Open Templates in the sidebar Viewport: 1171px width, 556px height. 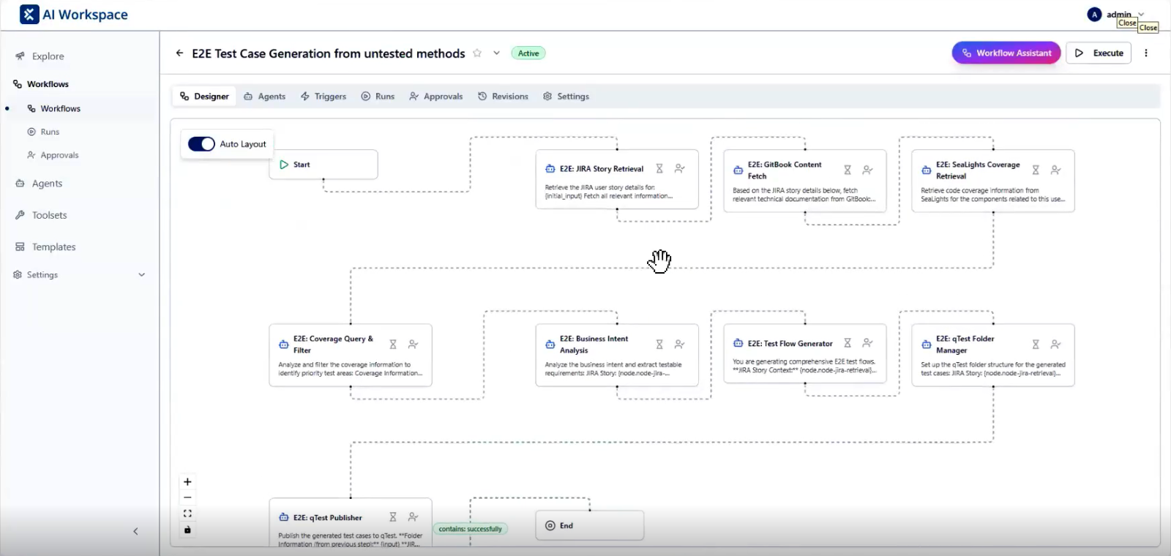(x=53, y=247)
